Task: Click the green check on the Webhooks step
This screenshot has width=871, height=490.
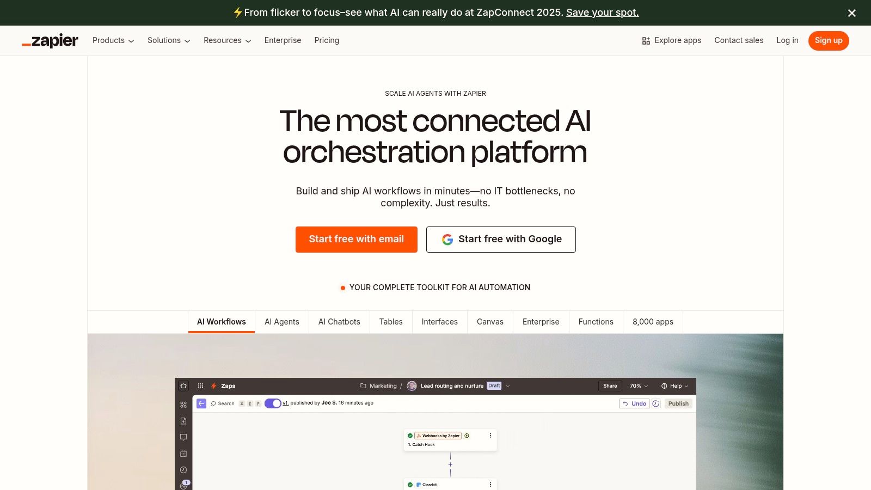Action: coord(410,436)
